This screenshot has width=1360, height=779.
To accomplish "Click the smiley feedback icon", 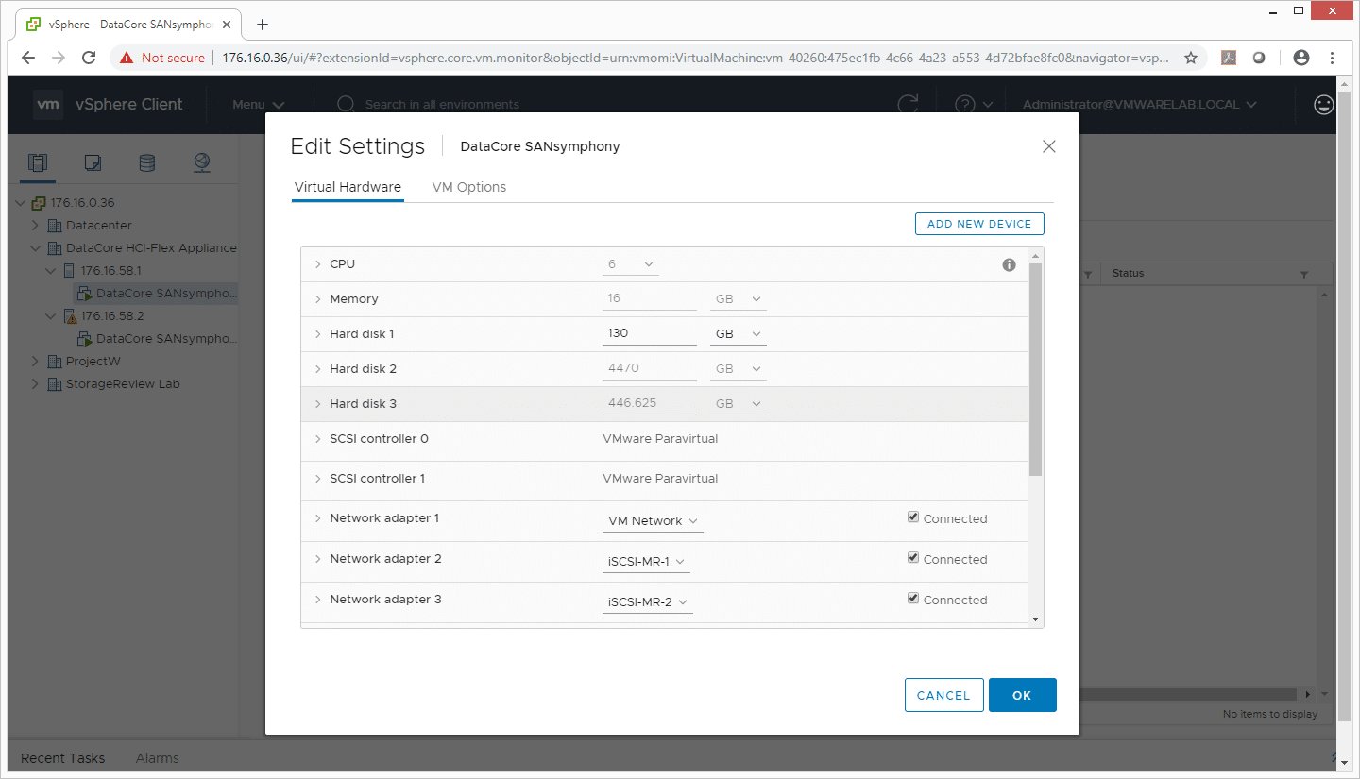I will click(x=1324, y=104).
